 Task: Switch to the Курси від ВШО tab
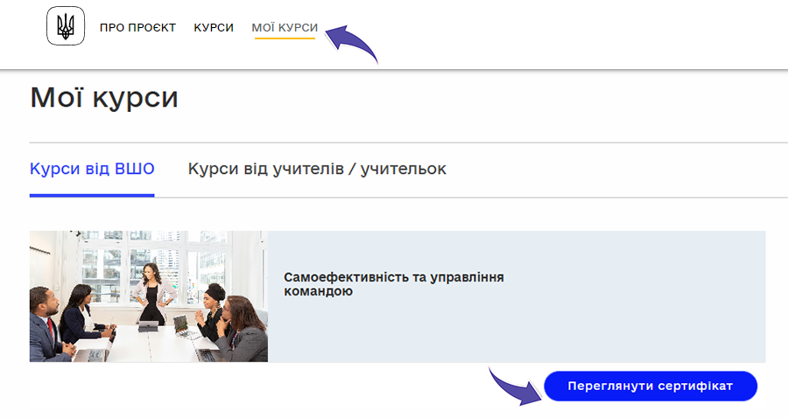tap(92, 169)
